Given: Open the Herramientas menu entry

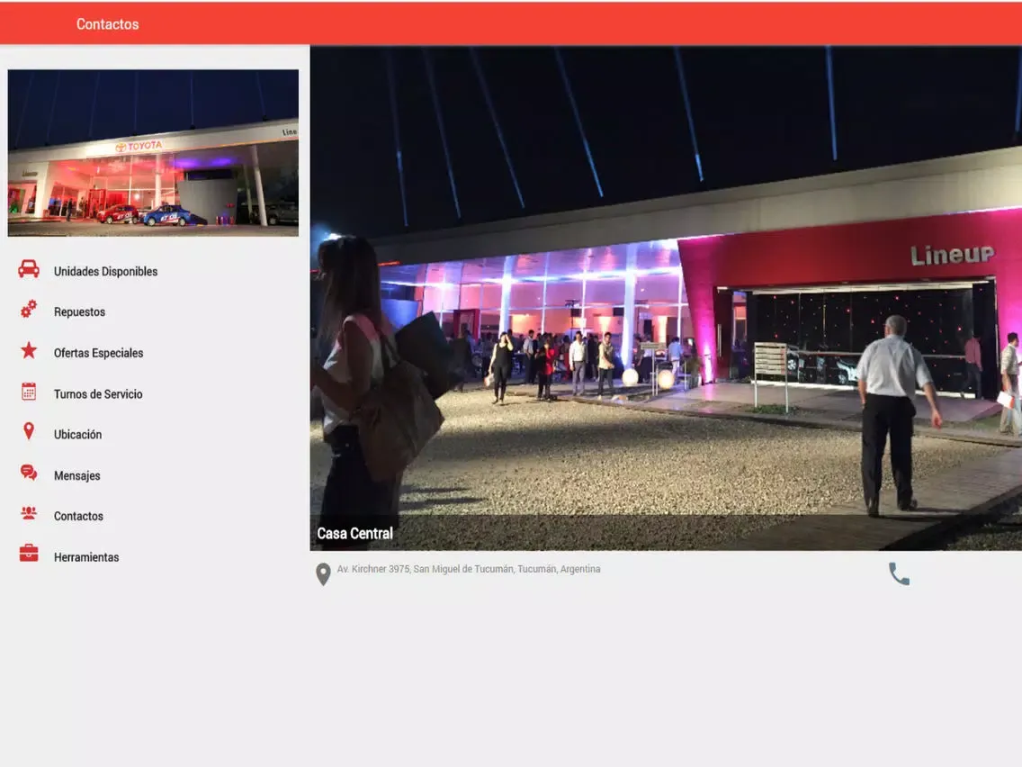Looking at the screenshot, I should [86, 557].
